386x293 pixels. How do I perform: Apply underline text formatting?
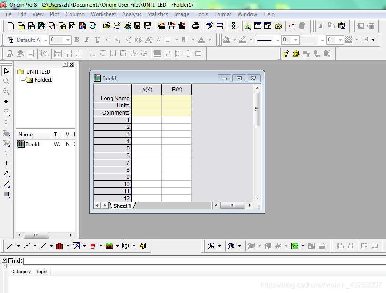98,40
